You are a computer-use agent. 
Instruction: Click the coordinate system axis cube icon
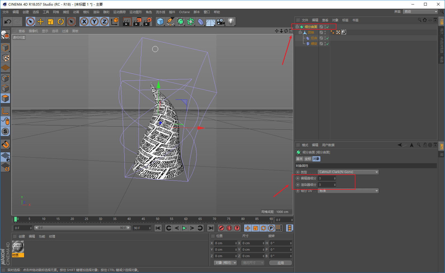pos(114,22)
